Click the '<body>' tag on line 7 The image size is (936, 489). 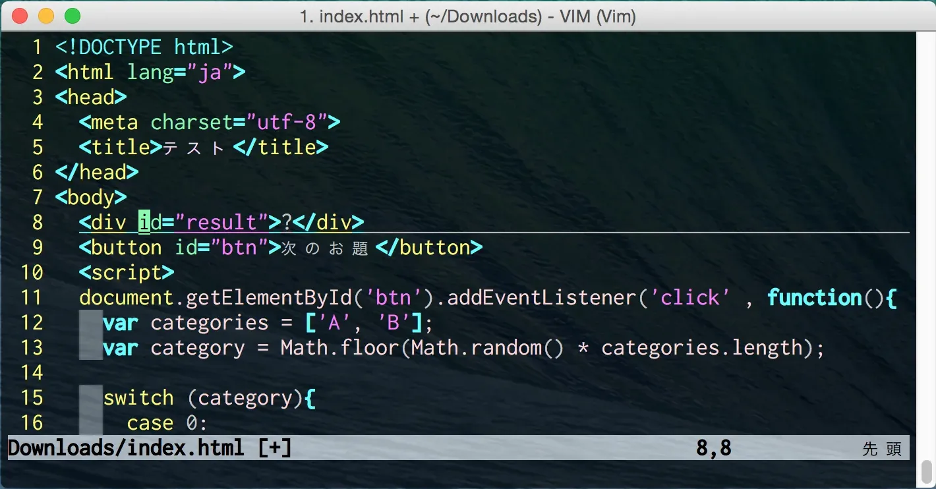tap(91, 198)
